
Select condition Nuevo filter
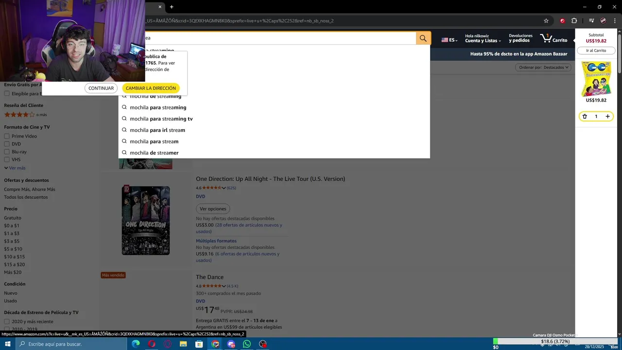[11, 293]
